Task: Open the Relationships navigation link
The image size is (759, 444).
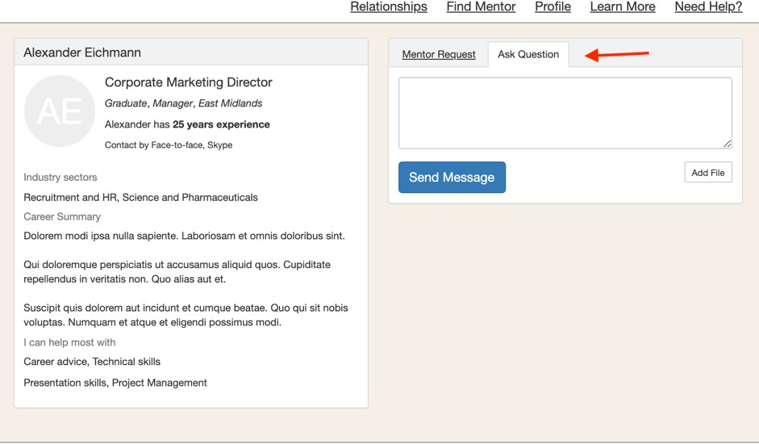Action: coord(389,7)
